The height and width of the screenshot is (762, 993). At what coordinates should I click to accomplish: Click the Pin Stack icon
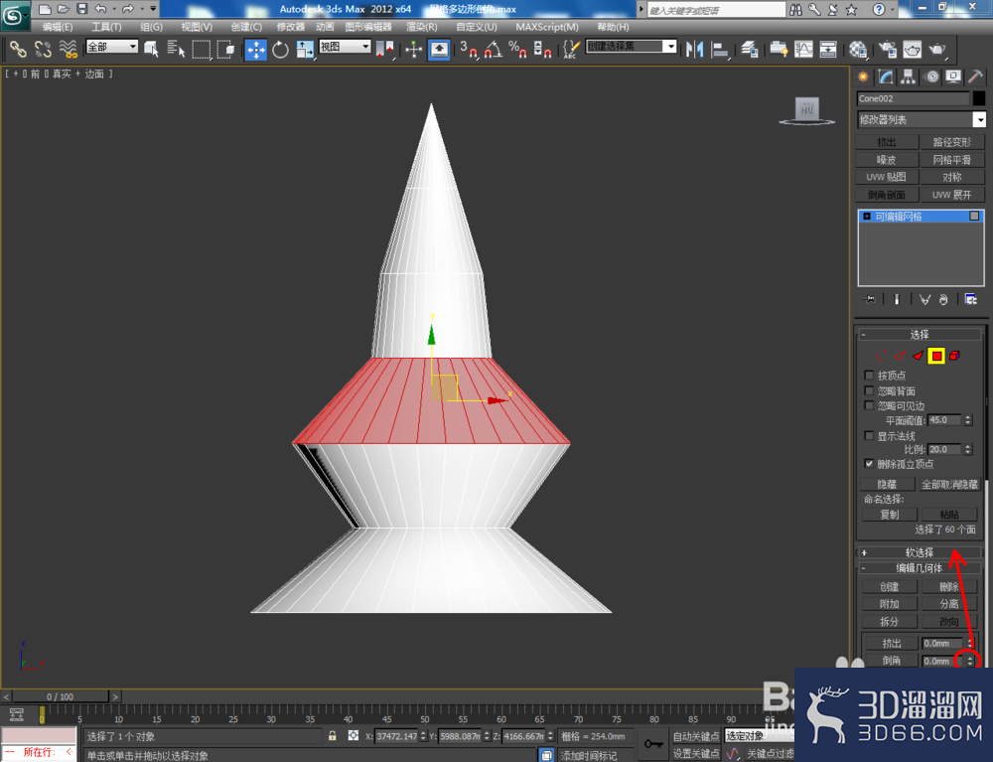click(870, 299)
